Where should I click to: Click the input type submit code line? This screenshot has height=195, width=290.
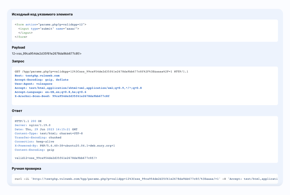49,29
